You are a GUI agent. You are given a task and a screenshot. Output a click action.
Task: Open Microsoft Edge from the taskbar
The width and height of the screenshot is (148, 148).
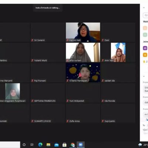point(40,145)
